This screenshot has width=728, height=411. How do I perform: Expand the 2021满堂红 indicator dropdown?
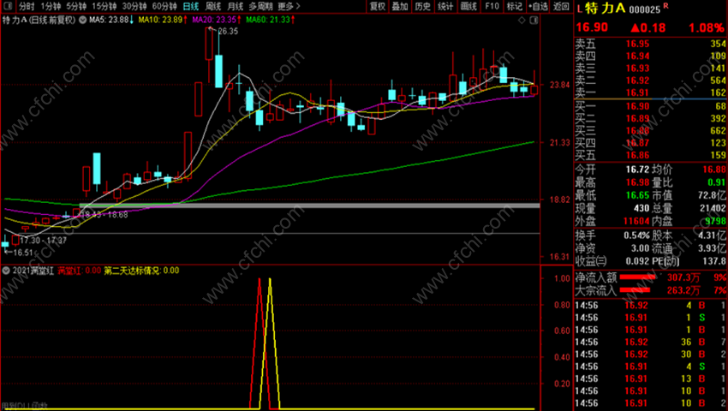(x=7, y=271)
